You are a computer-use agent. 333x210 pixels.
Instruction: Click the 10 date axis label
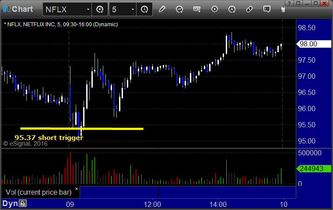(284, 204)
